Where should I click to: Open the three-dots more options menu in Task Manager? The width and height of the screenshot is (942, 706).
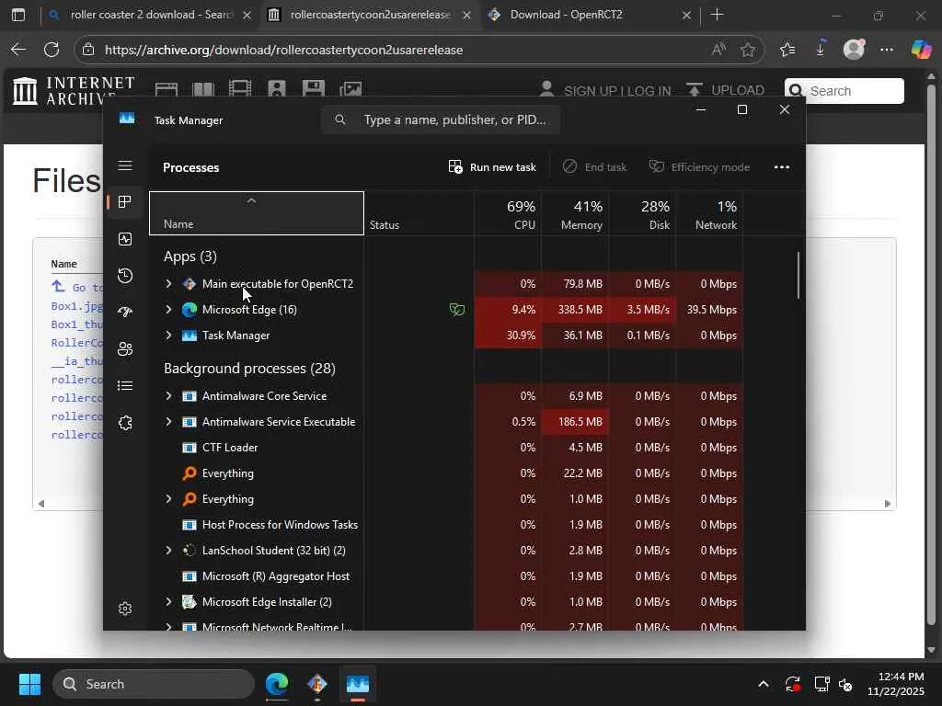point(782,167)
